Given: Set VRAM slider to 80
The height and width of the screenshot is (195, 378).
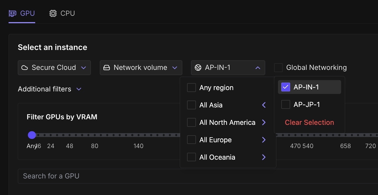Looking at the screenshot, I should click(x=95, y=135).
